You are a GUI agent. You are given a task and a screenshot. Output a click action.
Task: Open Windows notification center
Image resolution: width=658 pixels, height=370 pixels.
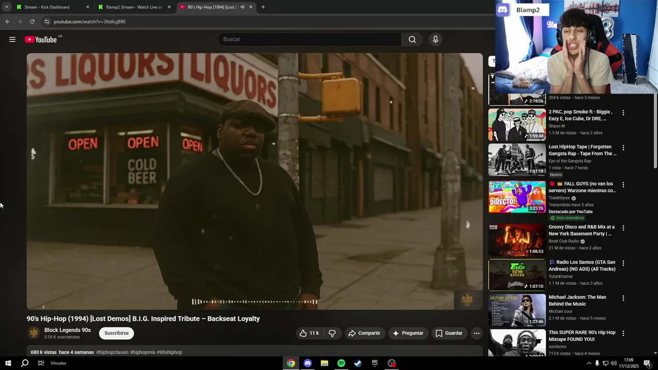[647, 363]
